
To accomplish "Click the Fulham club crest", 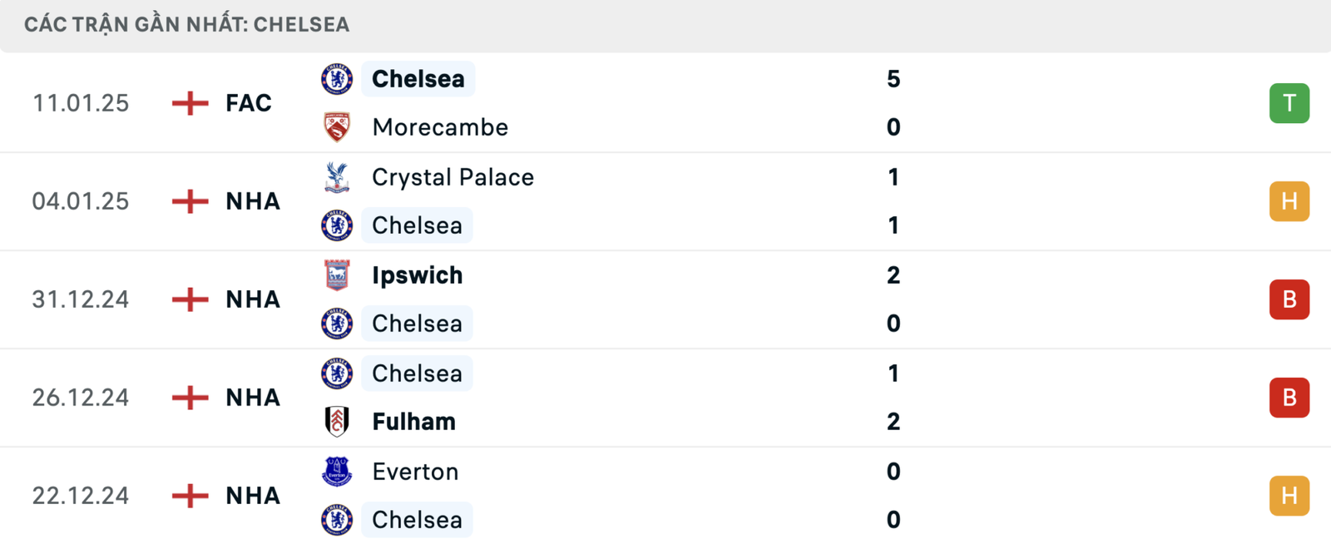I will point(337,422).
